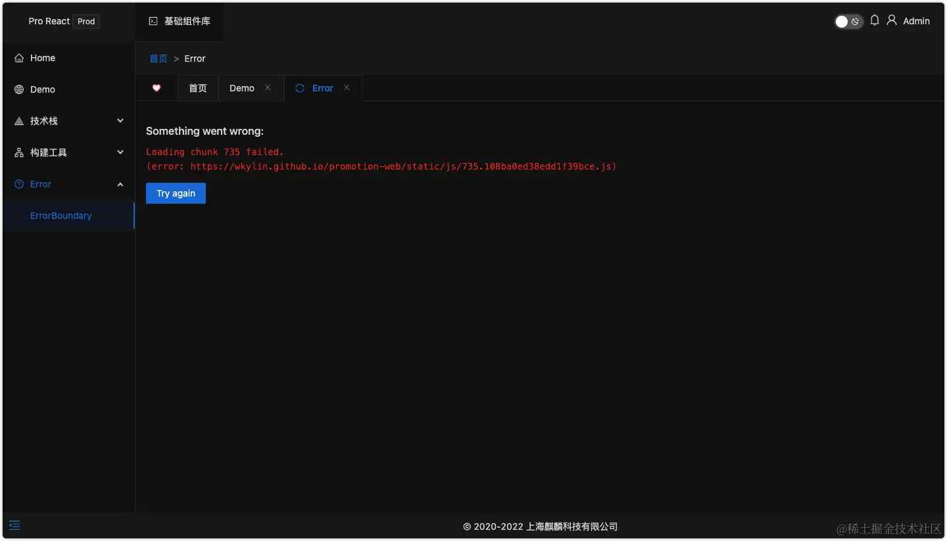947x541 pixels.
Task: Click the Error sidebar menu label
Action: tap(41, 184)
